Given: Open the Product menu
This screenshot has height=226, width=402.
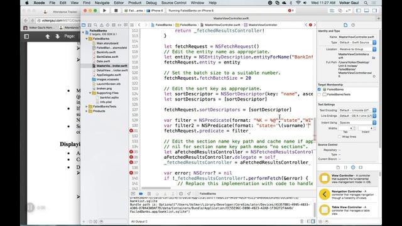Looking at the screenshot, I should click(135, 3).
